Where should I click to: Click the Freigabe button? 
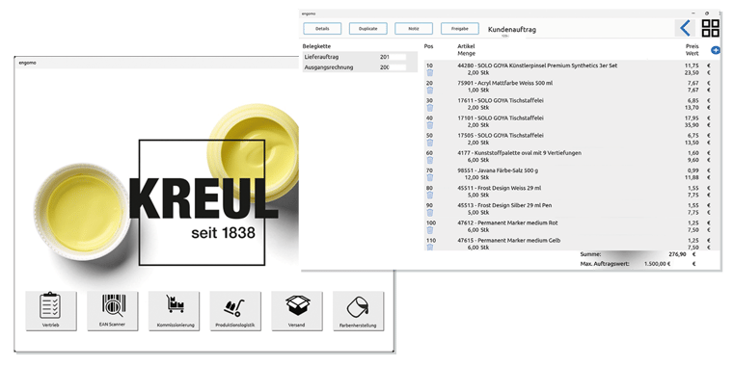pyautogui.click(x=460, y=29)
